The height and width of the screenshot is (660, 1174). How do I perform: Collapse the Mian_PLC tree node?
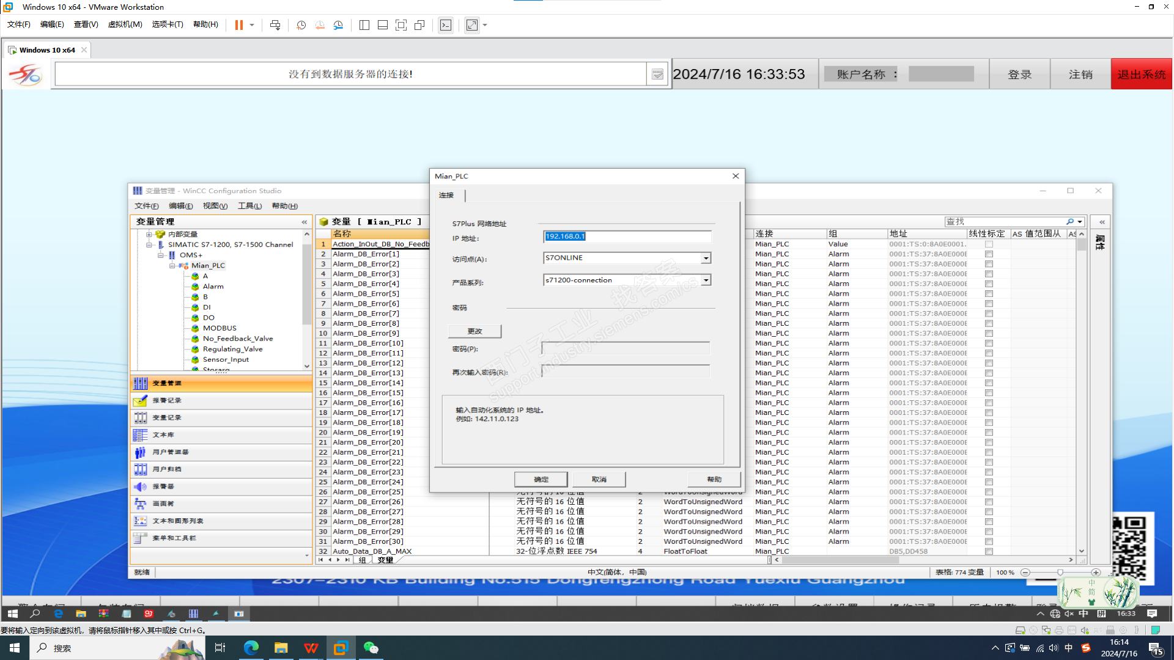point(172,266)
